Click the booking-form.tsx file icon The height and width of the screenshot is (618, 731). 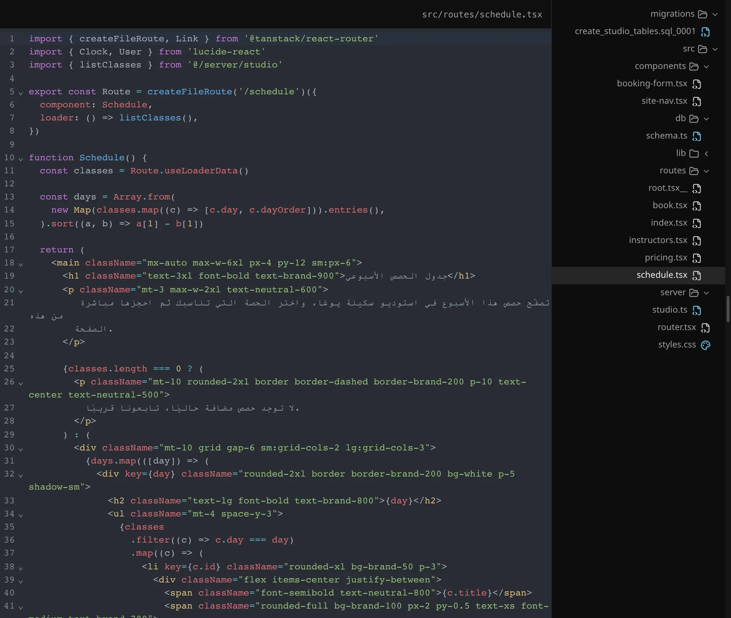tap(697, 84)
